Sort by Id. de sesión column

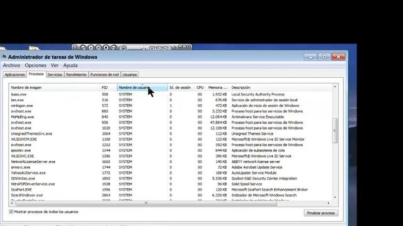pos(181,88)
